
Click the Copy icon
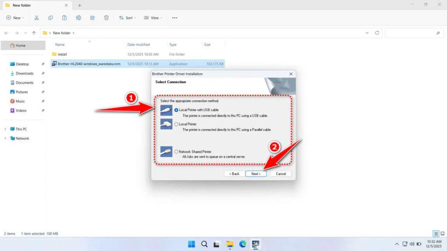click(x=51, y=17)
